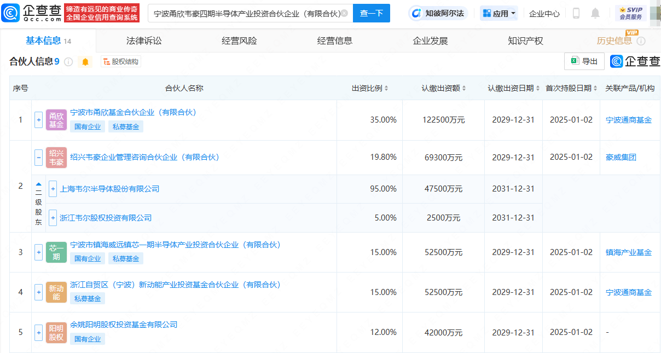The width and height of the screenshot is (661, 353).
Task: Switch to 基本信息 tab
Action: tap(48, 40)
